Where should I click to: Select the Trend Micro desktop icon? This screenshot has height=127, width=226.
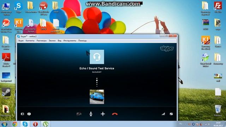(x=6, y=25)
